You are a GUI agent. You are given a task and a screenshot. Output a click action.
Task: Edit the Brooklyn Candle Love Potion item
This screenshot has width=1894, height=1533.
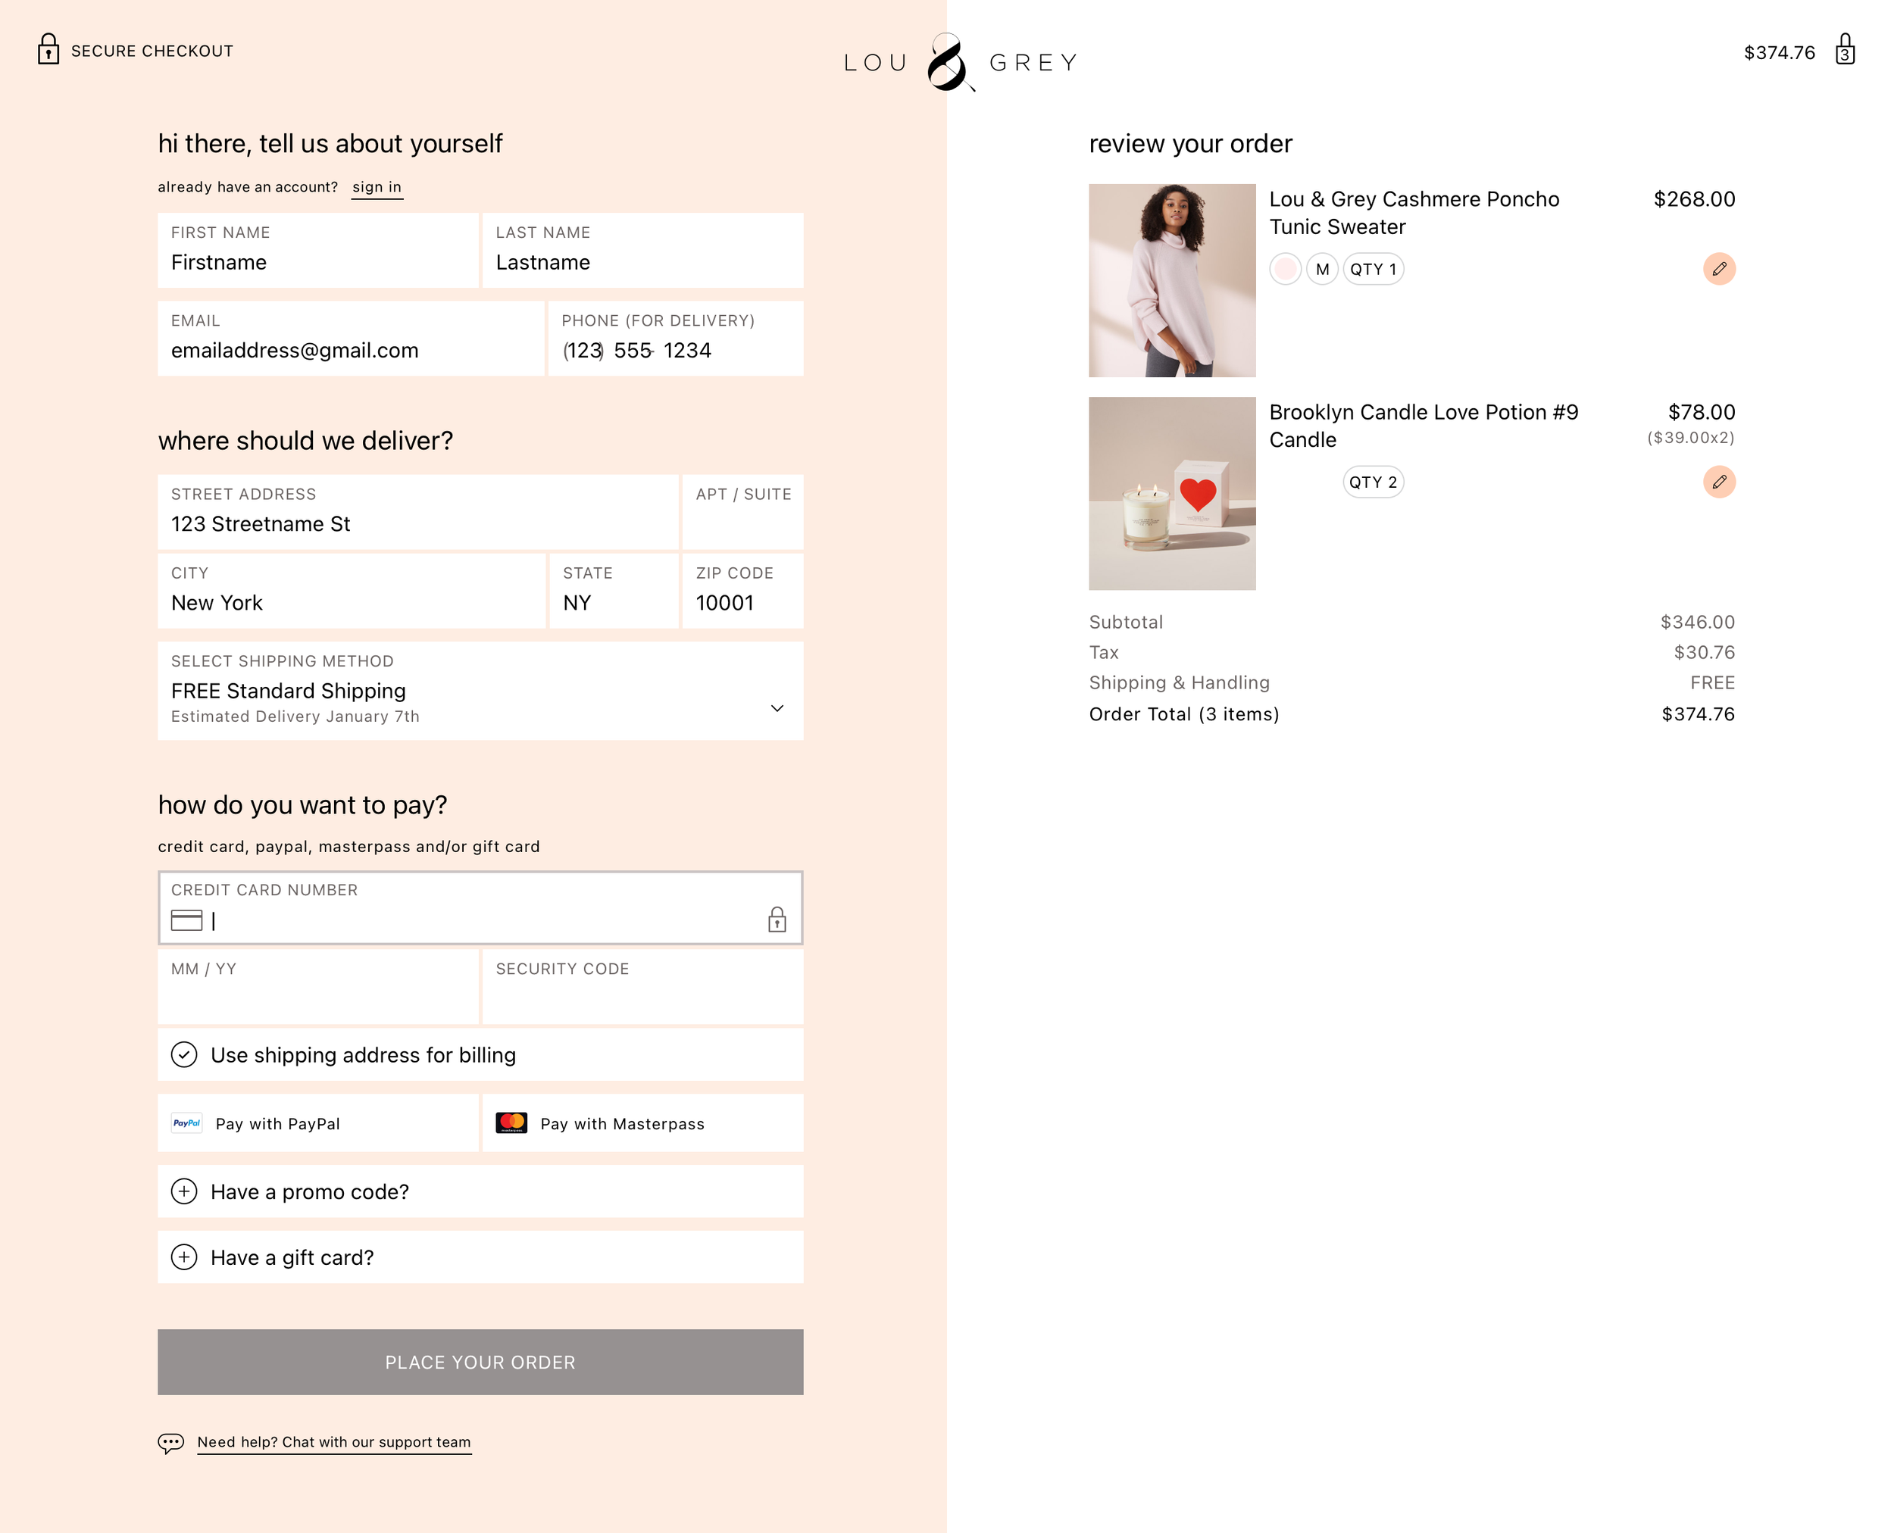click(1718, 482)
